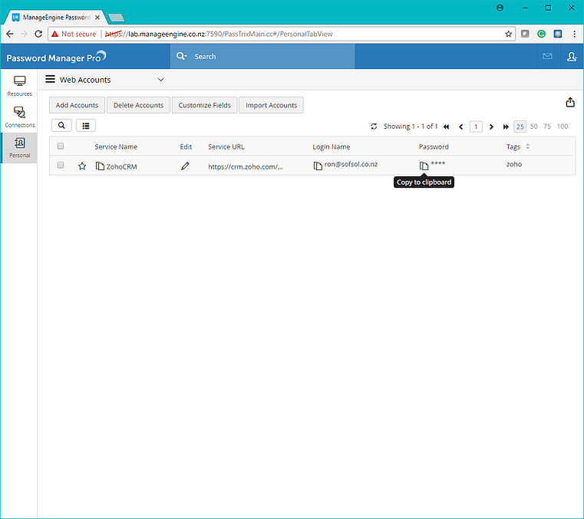
Task: Show 75 rows per page
Action: (x=547, y=126)
